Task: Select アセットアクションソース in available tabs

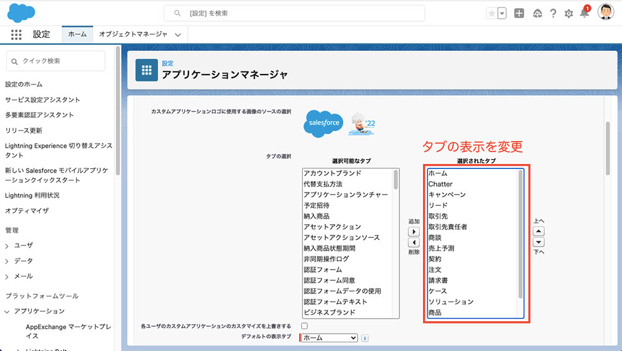Action: click(x=341, y=237)
